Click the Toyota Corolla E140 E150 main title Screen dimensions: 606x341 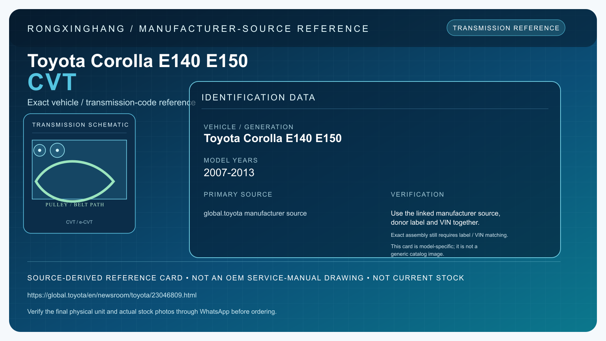point(137,61)
